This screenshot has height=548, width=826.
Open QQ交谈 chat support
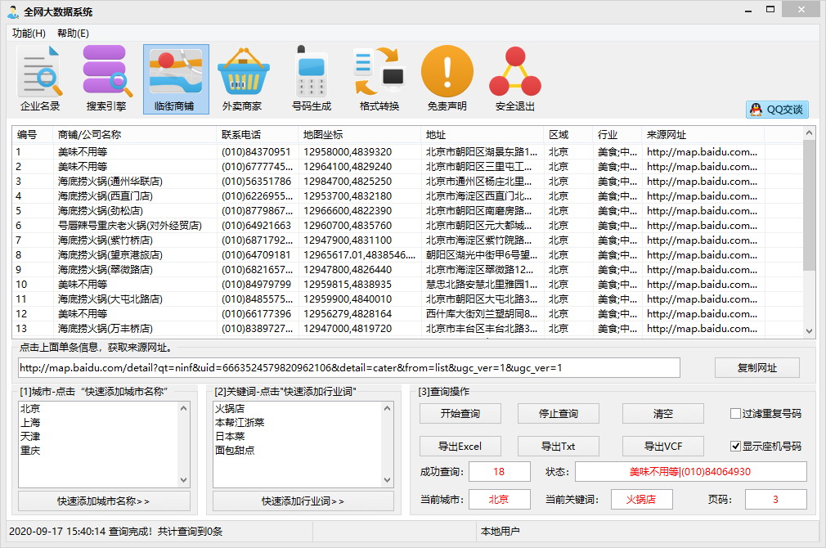(776, 110)
